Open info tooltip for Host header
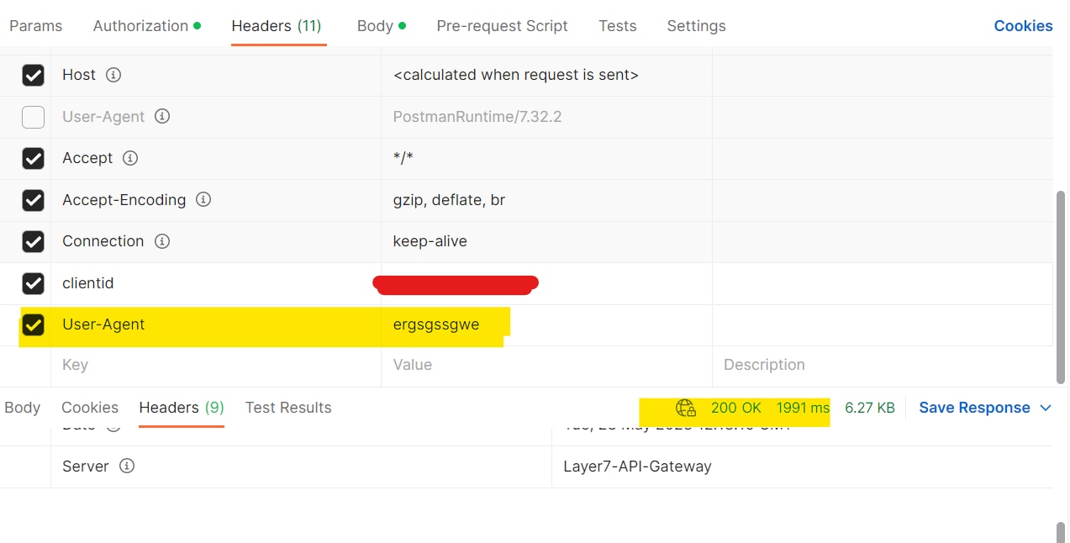The width and height of the screenshot is (1070, 543). [x=113, y=75]
